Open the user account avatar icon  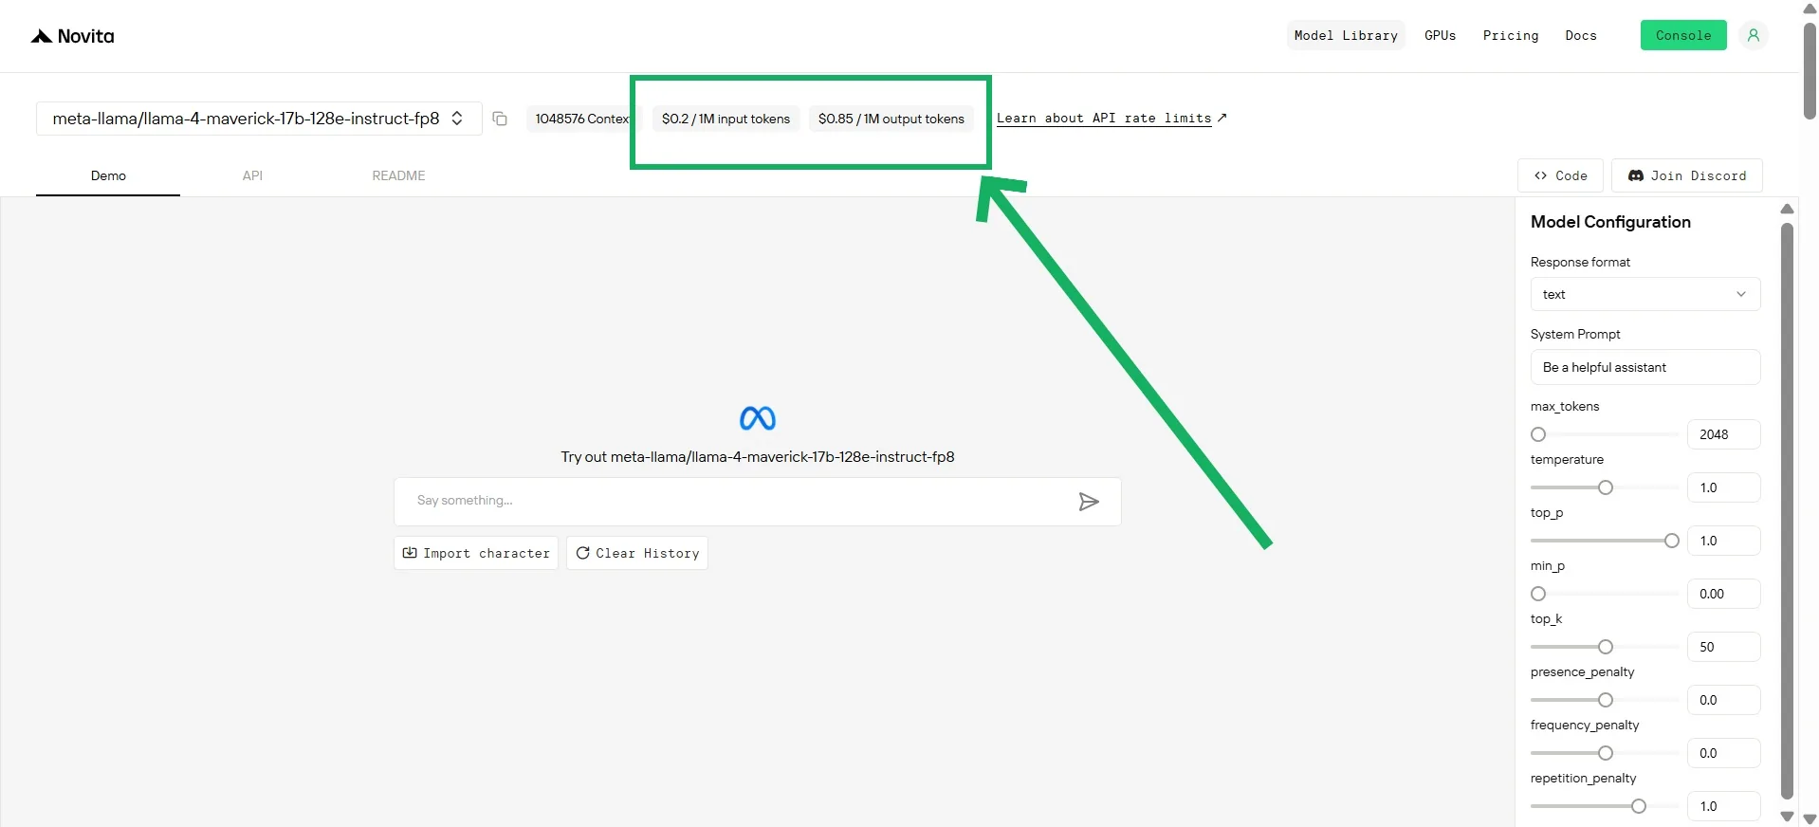[1754, 35]
